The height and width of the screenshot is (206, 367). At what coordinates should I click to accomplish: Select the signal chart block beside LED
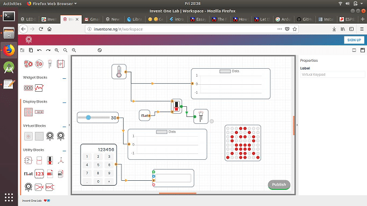pos(61,64)
